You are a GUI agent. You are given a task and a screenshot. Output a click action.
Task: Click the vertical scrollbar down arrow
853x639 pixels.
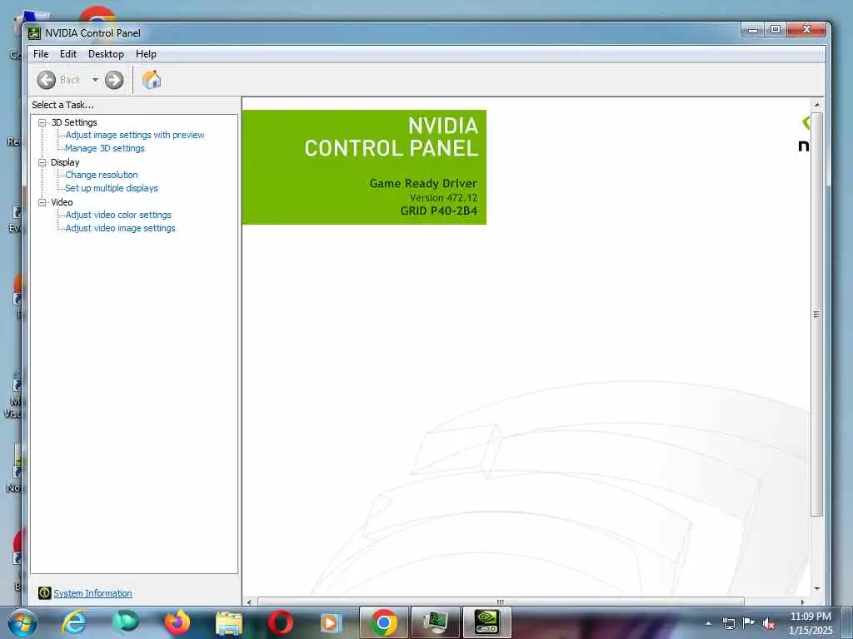(816, 588)
